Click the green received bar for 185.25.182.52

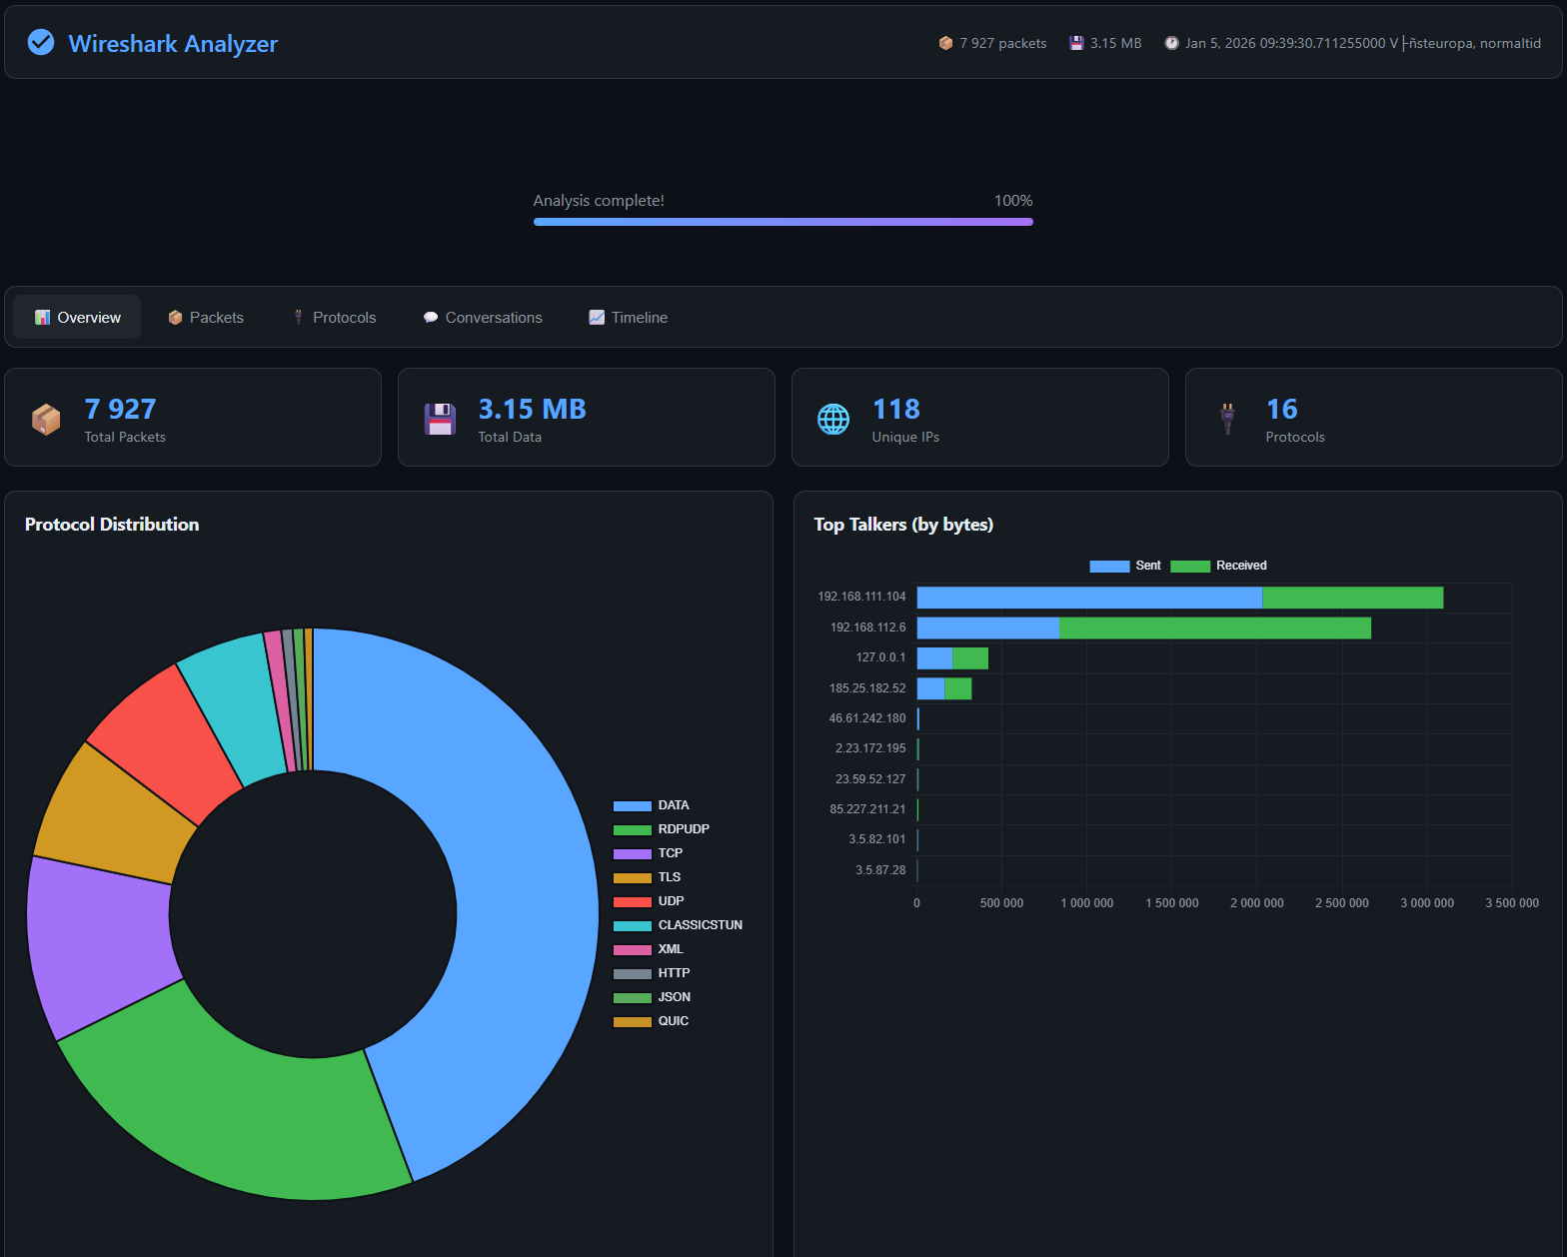pos(957,688)
